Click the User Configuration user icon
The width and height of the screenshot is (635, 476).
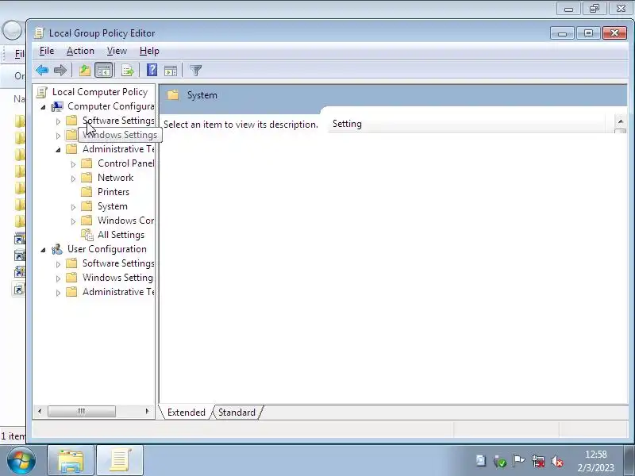pyautogui.click(x=56, y=249)
